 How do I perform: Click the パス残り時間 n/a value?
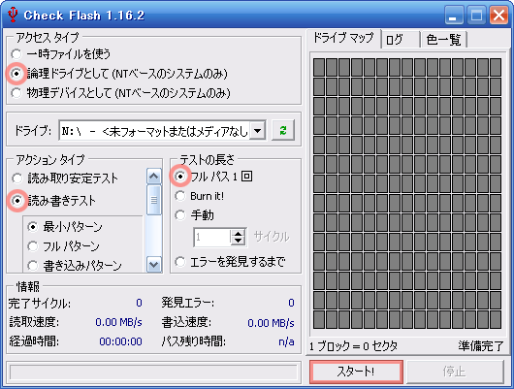(286, 341)
